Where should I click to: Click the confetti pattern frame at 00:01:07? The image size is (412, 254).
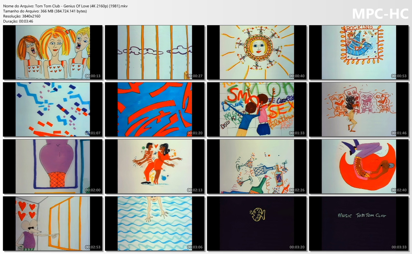tap(52, 109)
